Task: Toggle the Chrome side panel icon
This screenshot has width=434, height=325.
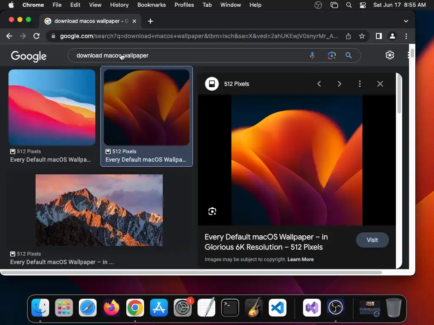Action: coord(378,36)
